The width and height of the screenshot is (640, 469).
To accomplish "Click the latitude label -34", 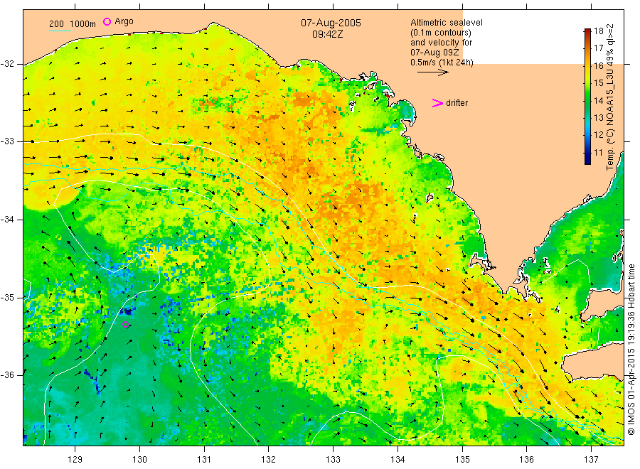I will [x=7, y=220].
